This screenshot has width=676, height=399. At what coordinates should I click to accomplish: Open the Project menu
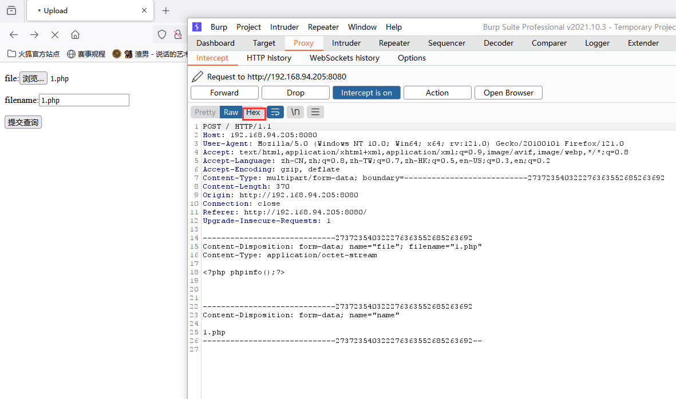pyautogui.click(x=248, y=27)
